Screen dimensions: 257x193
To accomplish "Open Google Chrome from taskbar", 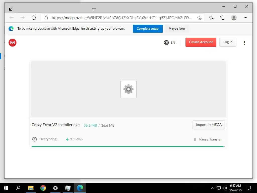I will click(x=43, y=188).
